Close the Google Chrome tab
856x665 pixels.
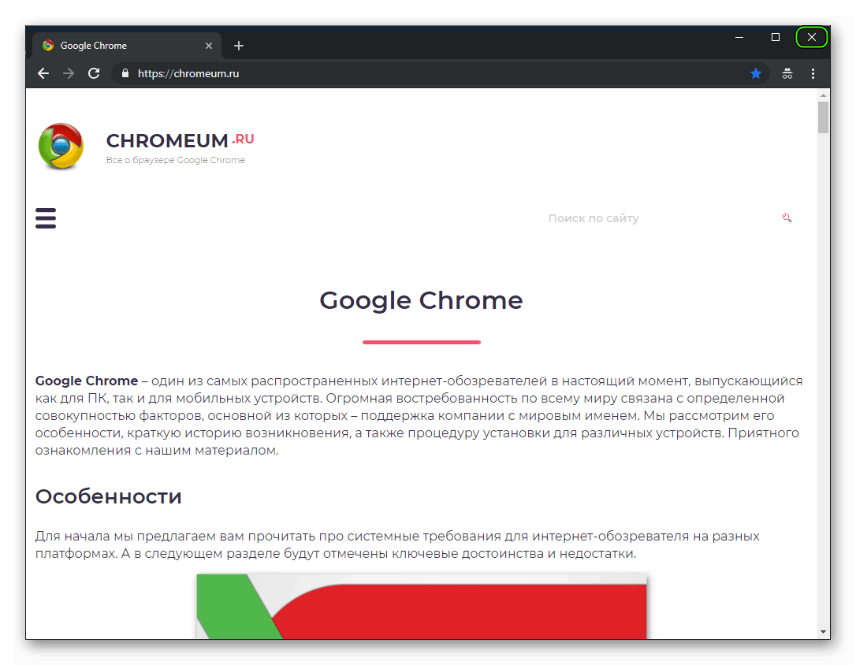coord(209,46)
